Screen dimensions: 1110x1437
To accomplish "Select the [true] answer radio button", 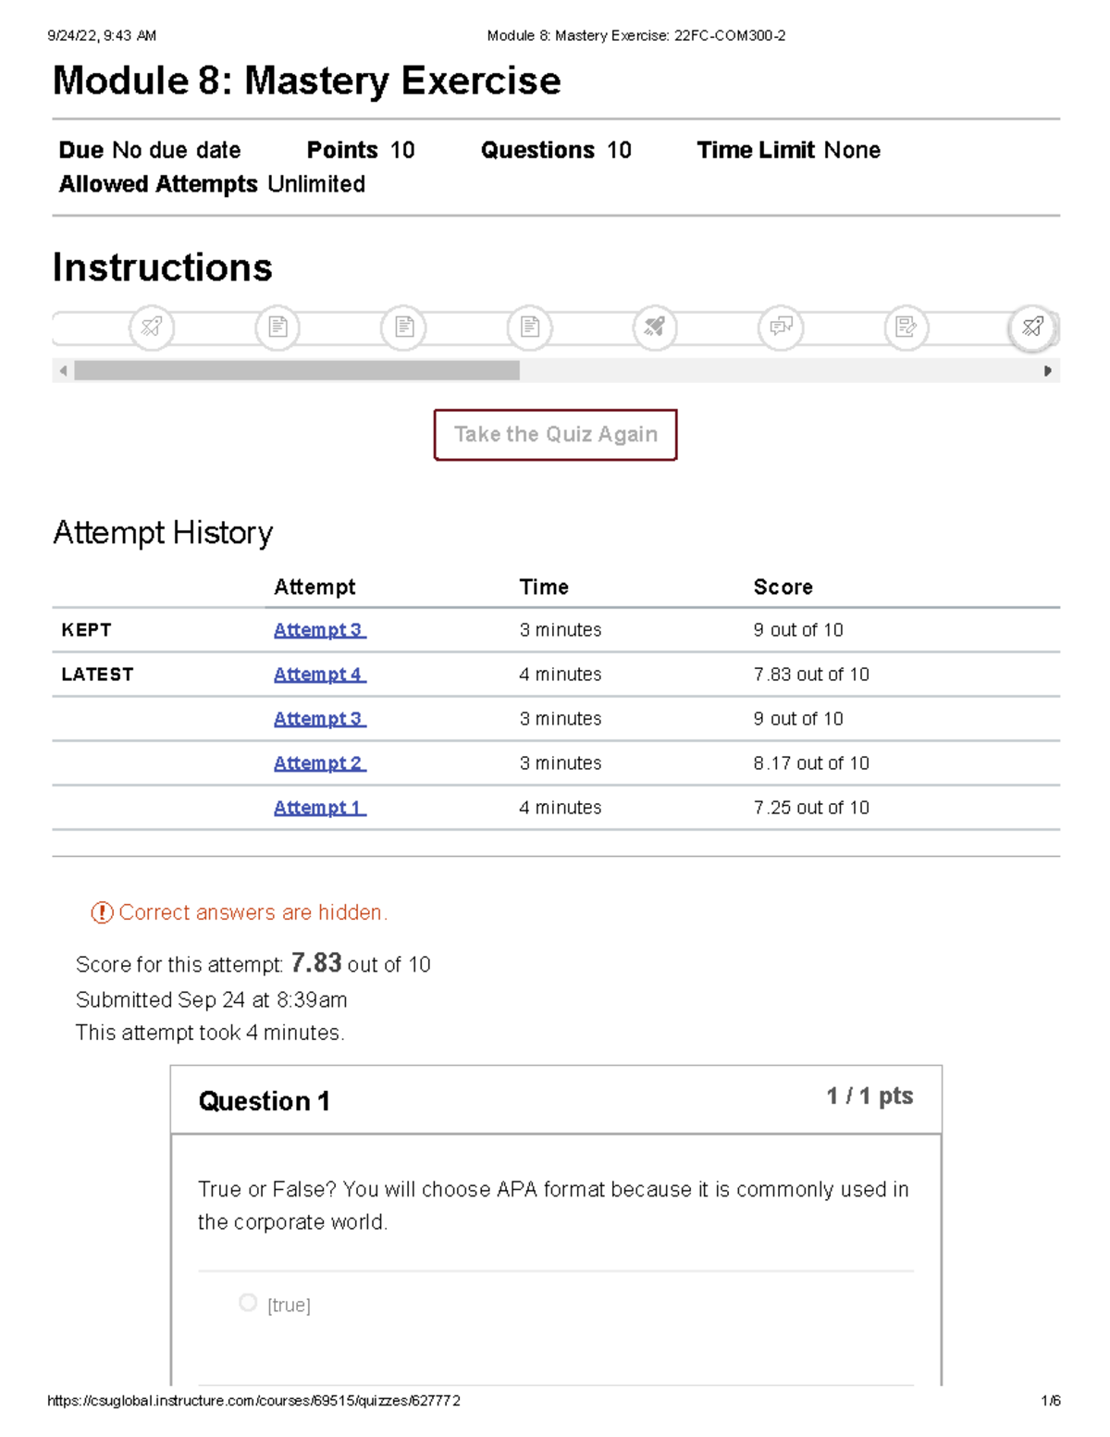I will [x=247, y=1302].
